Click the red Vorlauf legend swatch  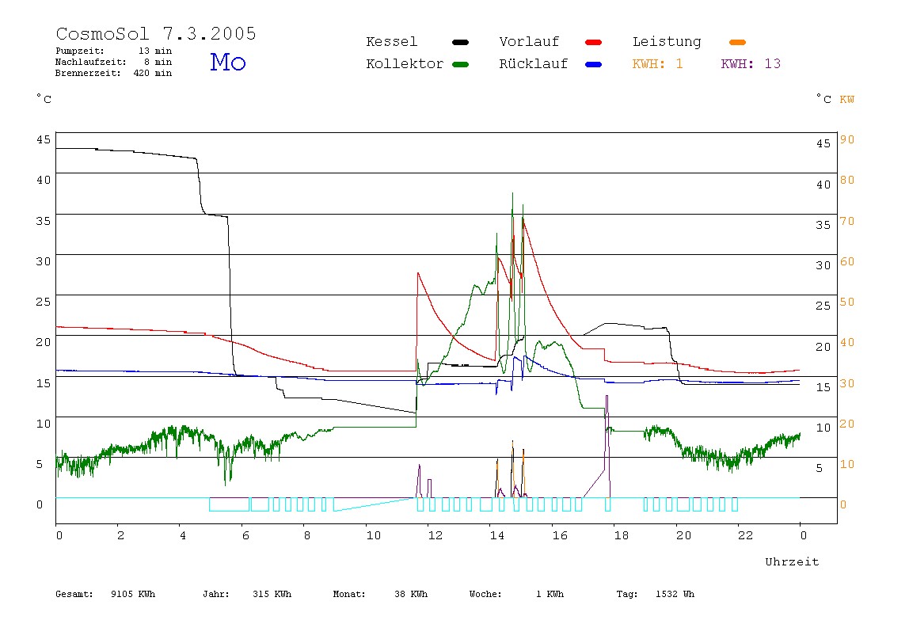click(x=594, y=42)
